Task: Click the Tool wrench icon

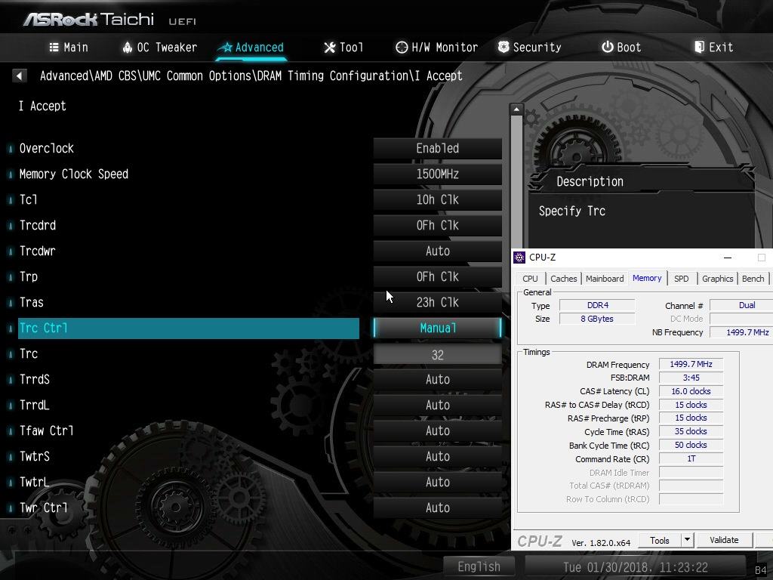Action: 329,48
